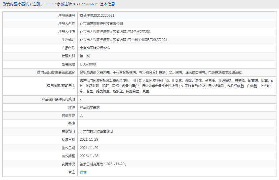Click the 注册人住所 label
Image resolution: width=279 pixels, height=180 pixels.
tap(67, 32)
